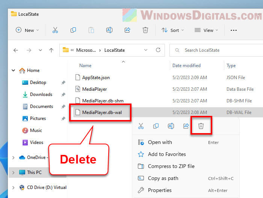This screenshot has height=198, width=263.
Task: Open Documents in the navigation pane
Action: [x=41, y=106]
